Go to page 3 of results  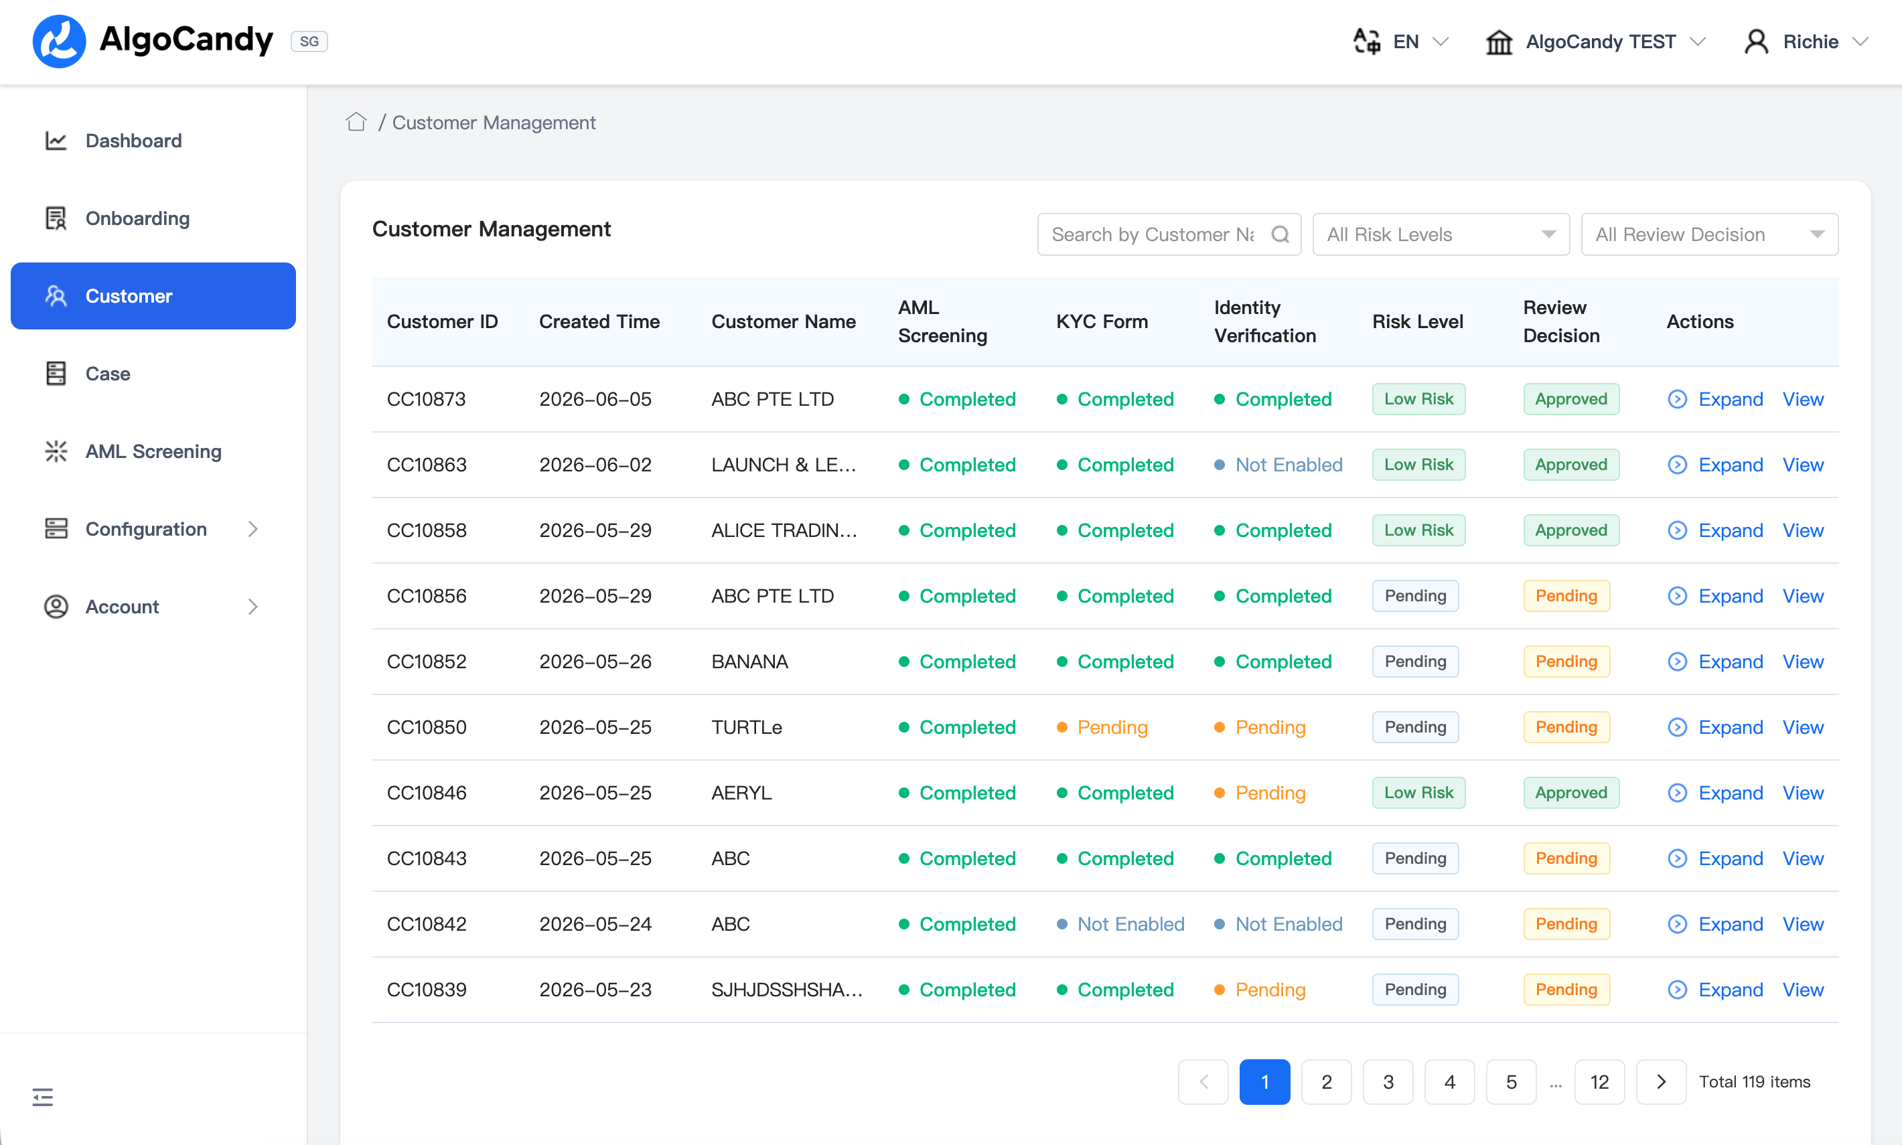[x=1388, y=1082]
